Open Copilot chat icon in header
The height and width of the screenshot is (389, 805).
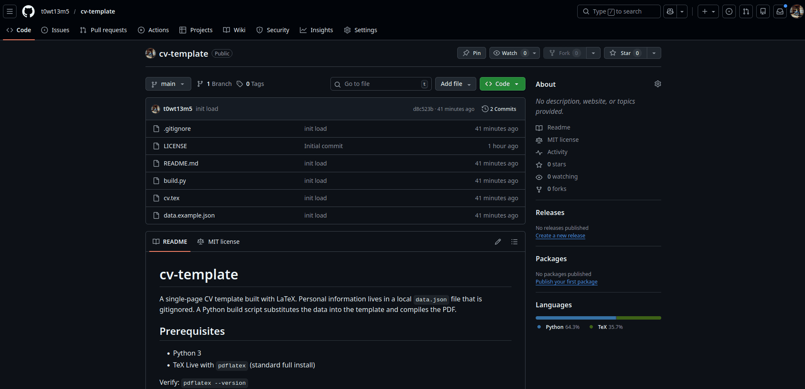point(670,11)
